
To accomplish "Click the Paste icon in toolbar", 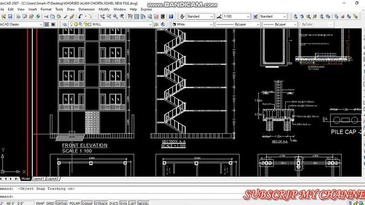I will tap(59, 17).
